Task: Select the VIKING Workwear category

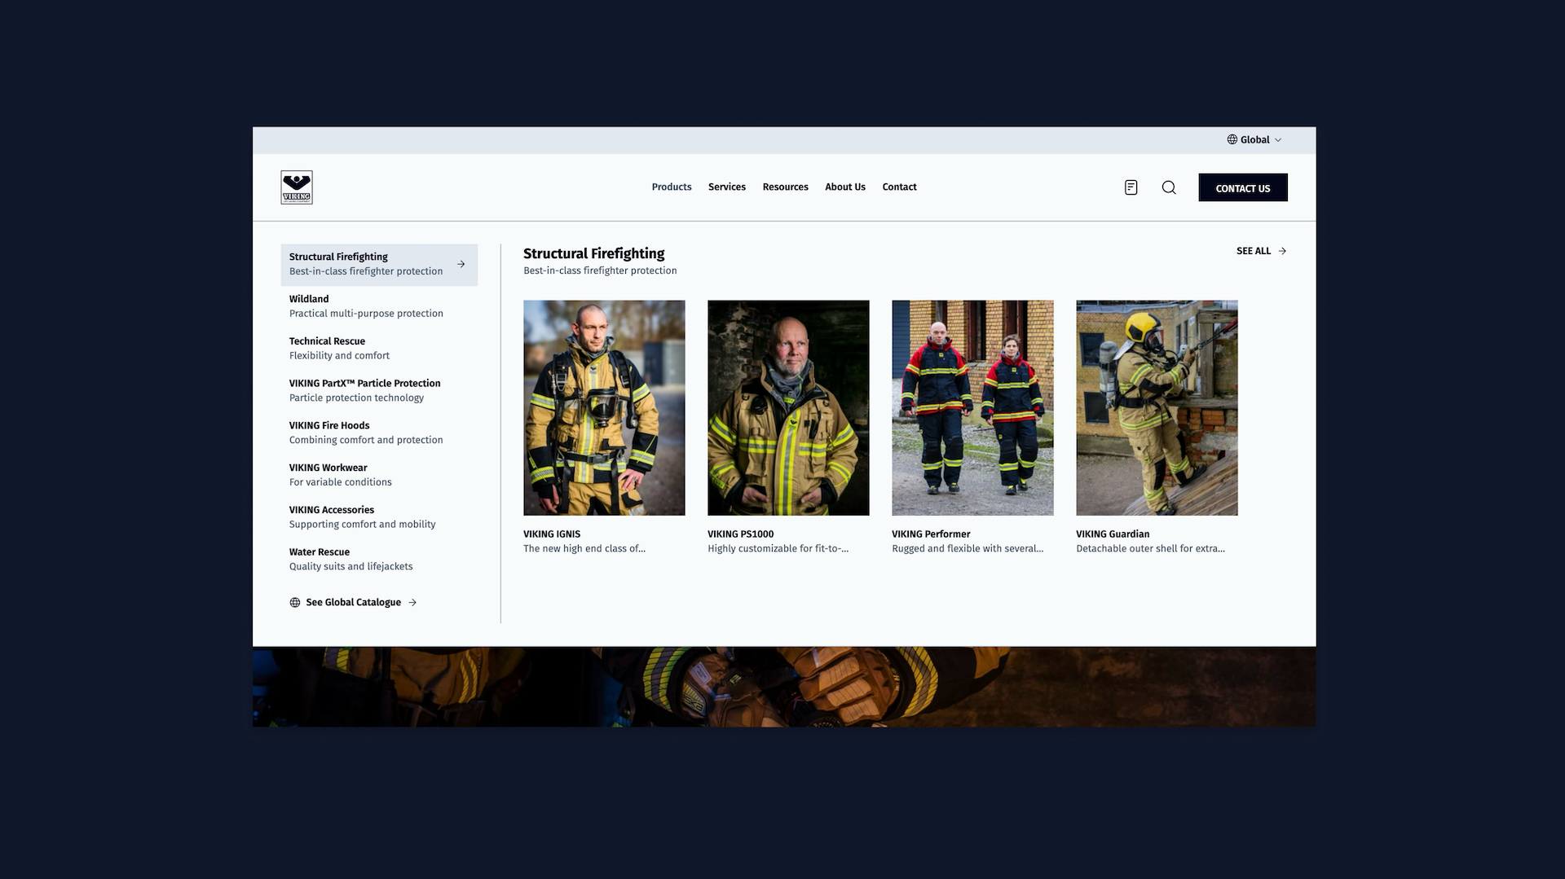Action: pyautogui.click(x=379, y=475)
